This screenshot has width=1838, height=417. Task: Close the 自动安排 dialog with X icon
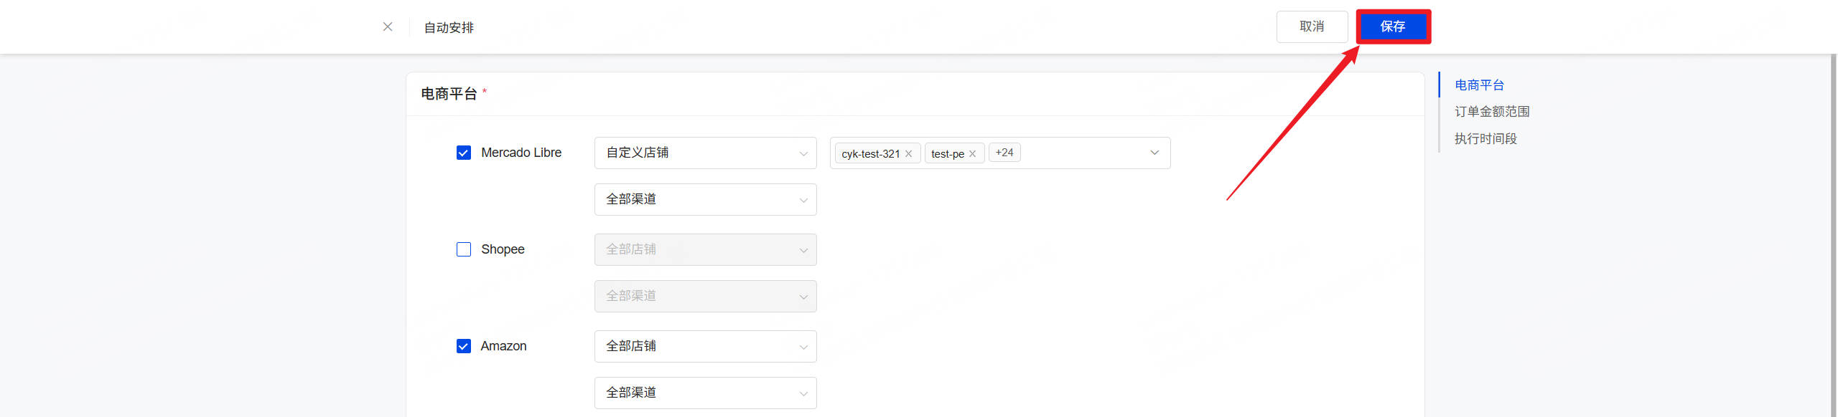click(x=388, y=27)
